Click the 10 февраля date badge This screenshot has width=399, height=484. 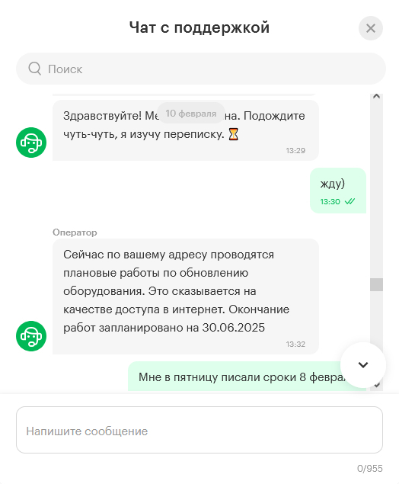191,114
